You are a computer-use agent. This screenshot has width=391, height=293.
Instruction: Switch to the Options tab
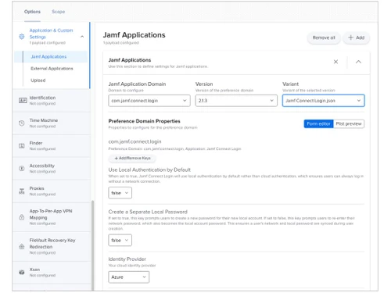tap(32, 12)
